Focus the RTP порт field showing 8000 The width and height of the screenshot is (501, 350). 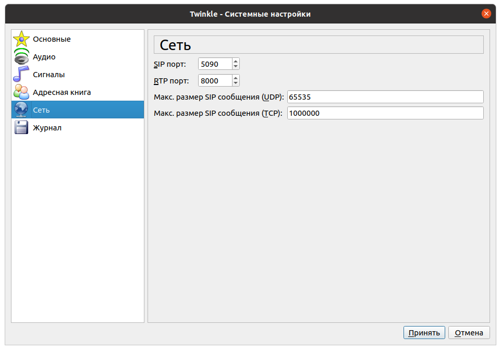coord(215,80)
